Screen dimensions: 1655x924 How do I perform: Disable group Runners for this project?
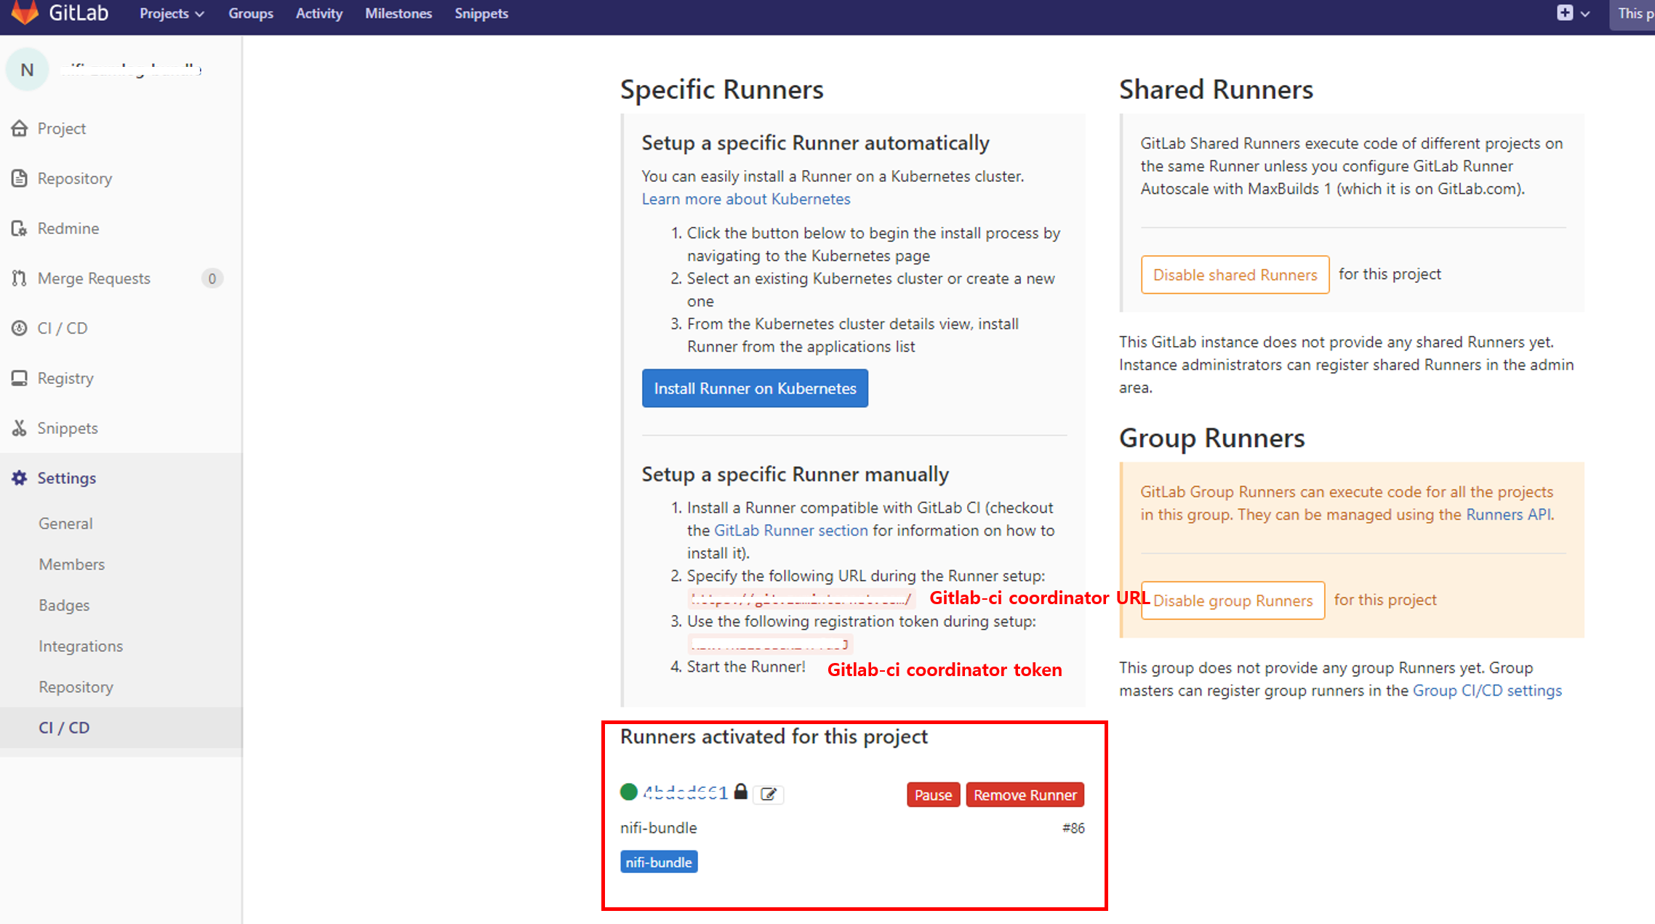coord(1232,600)
